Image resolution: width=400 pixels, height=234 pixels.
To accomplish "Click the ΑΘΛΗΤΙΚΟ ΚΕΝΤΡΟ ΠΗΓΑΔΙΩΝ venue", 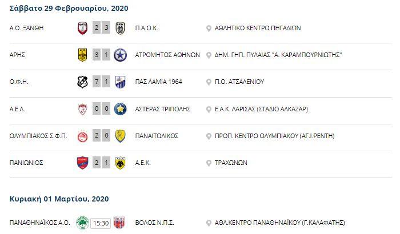I will pyautogui.click(x=258, y=28).
